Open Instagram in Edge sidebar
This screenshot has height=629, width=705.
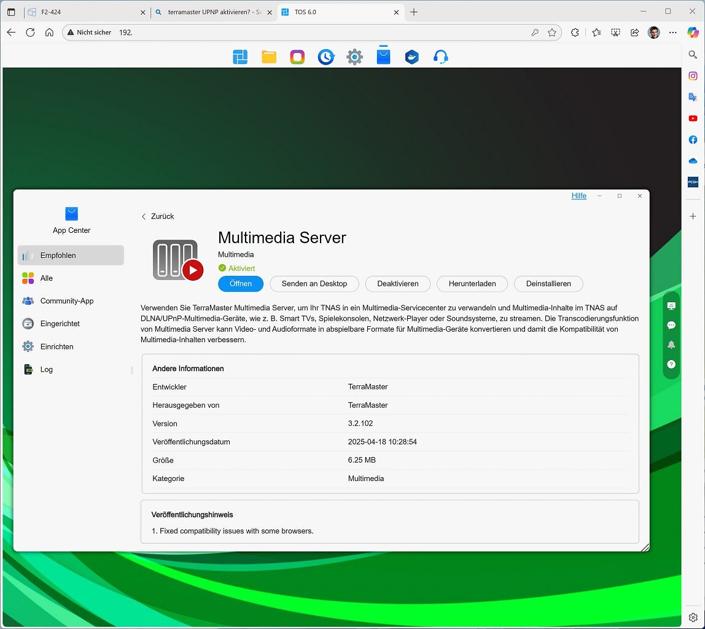[693, 76]
